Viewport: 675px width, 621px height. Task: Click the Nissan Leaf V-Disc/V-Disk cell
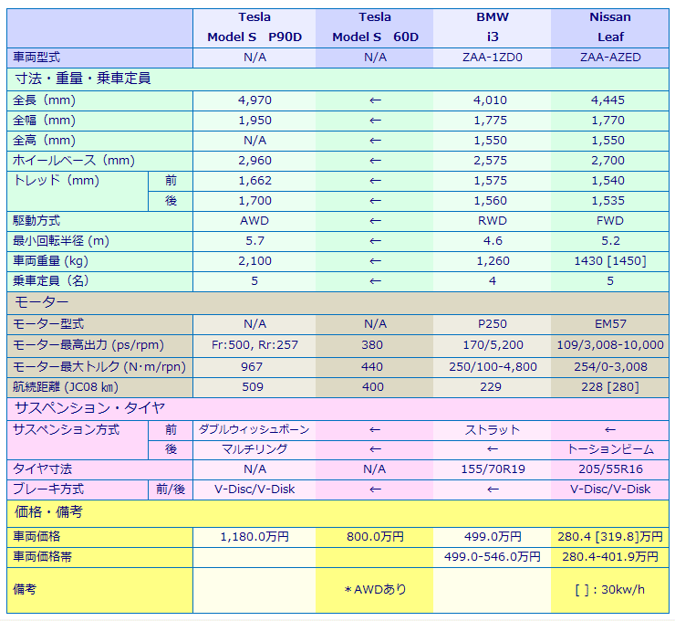tap(610, 489)
